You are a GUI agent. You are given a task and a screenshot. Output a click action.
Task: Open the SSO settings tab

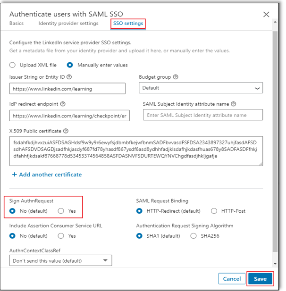(x=128, y=23)
